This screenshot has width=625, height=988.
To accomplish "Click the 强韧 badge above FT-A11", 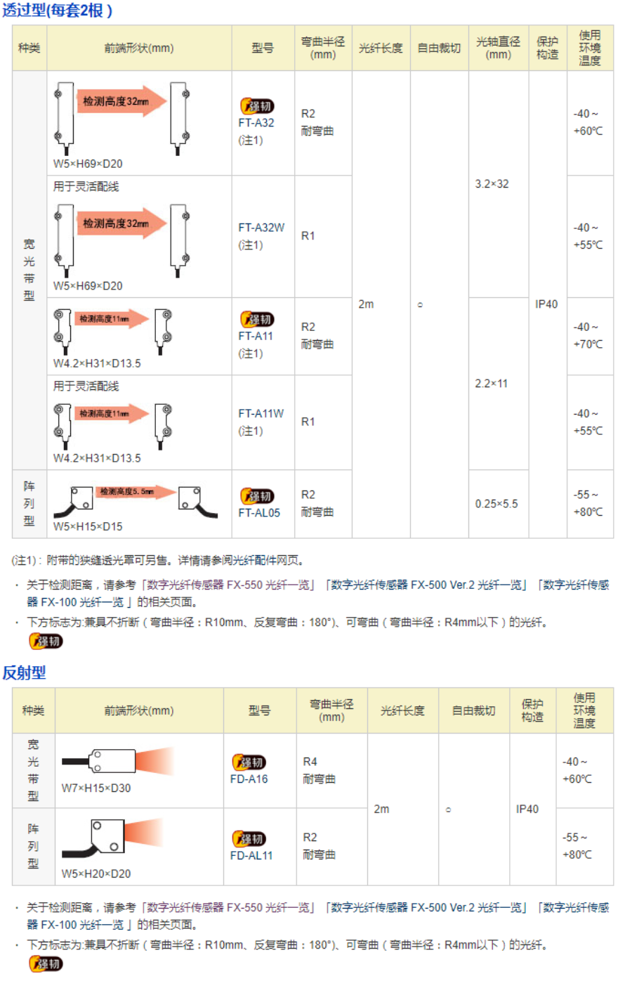I will (257, 320).
